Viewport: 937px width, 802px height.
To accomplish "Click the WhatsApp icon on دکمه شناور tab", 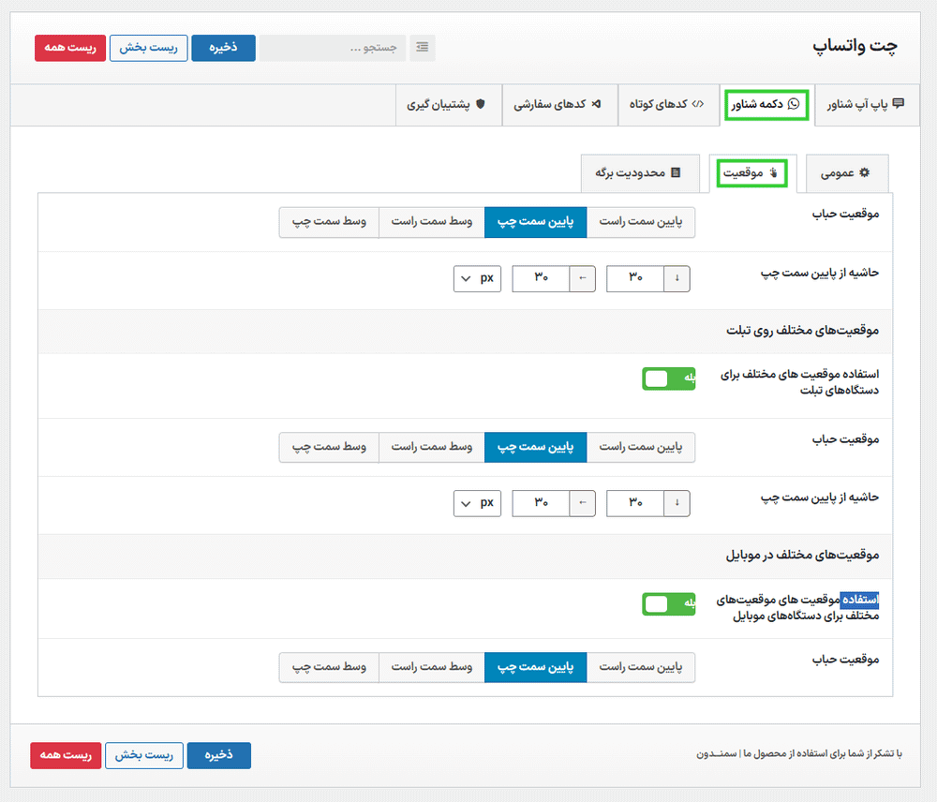I will (x=795, y=104).
